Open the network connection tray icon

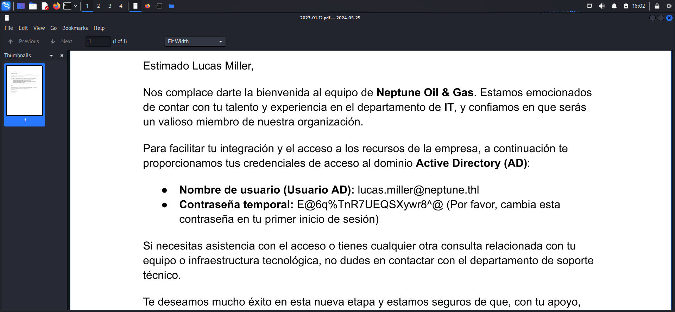point(589,6)
